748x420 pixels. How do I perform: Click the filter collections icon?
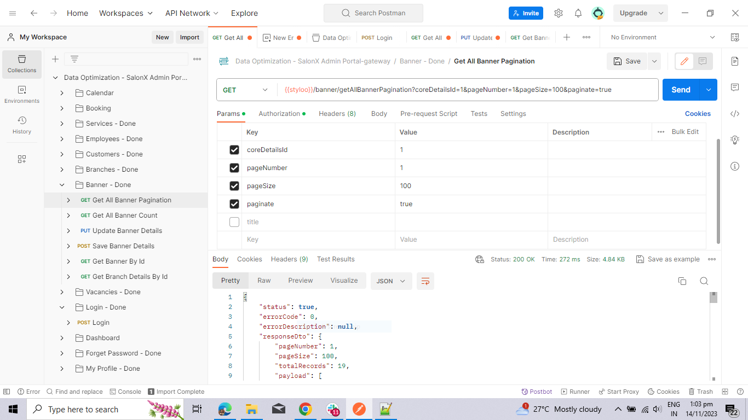coord(74,59)
